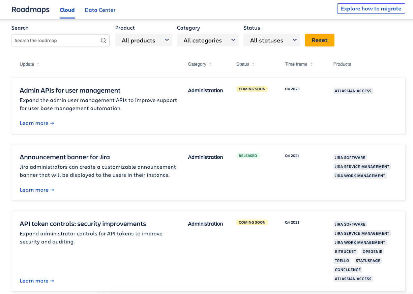
Task: Click the RELEASED status badge
Action: coord(248,156)
